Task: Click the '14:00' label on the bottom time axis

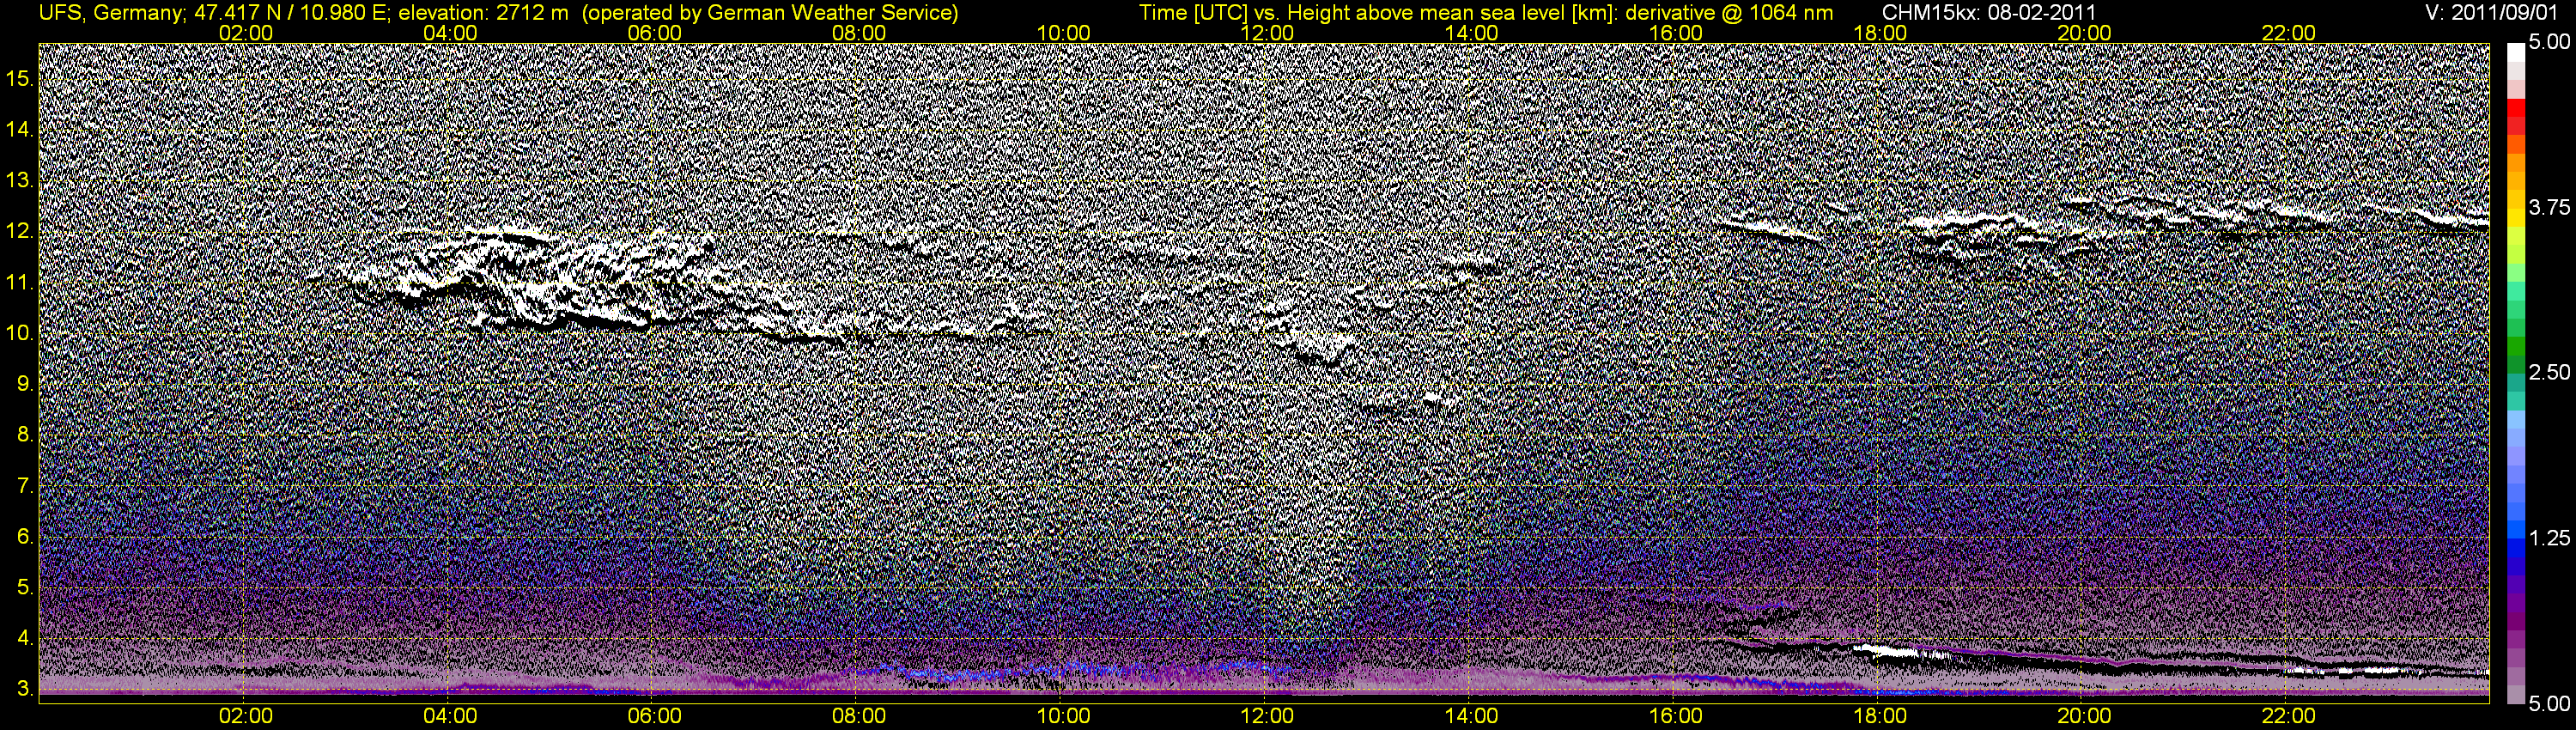Action: pos(1472,716)
